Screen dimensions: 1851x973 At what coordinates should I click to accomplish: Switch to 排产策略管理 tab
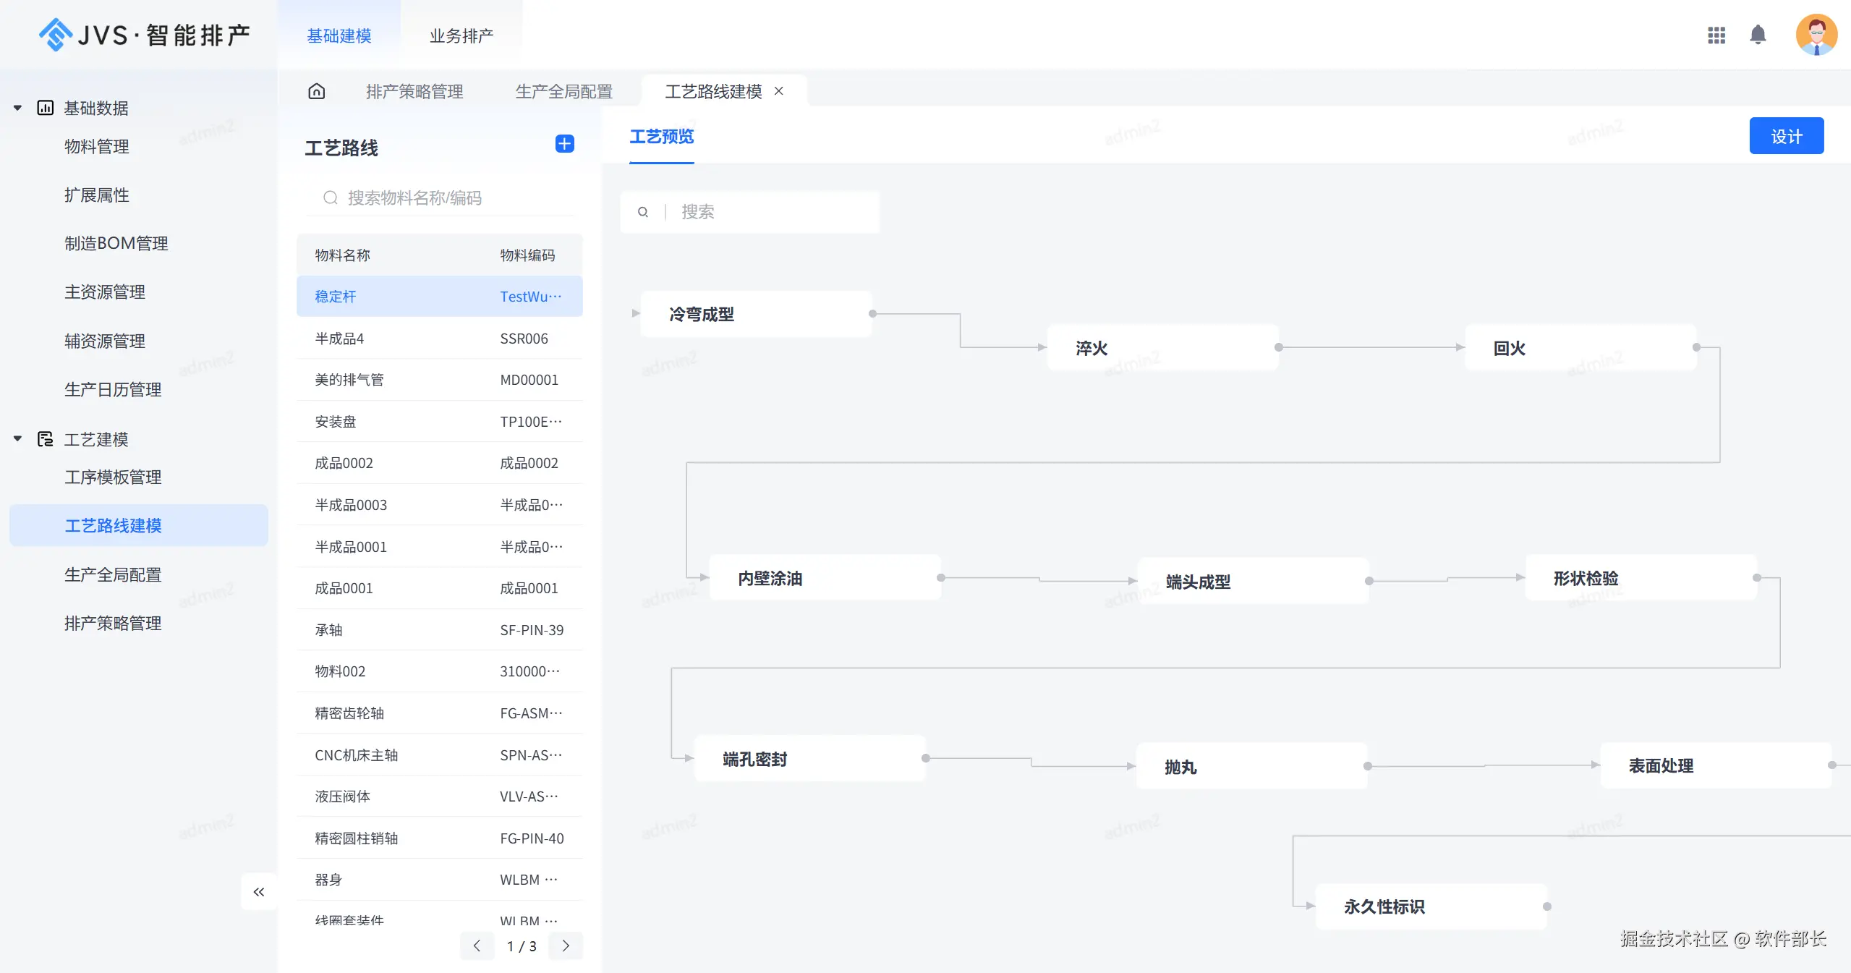(x=414, y=92)
